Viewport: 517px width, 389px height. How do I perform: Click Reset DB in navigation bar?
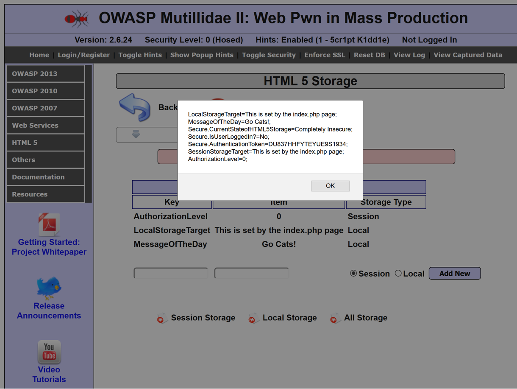(370, 55)
